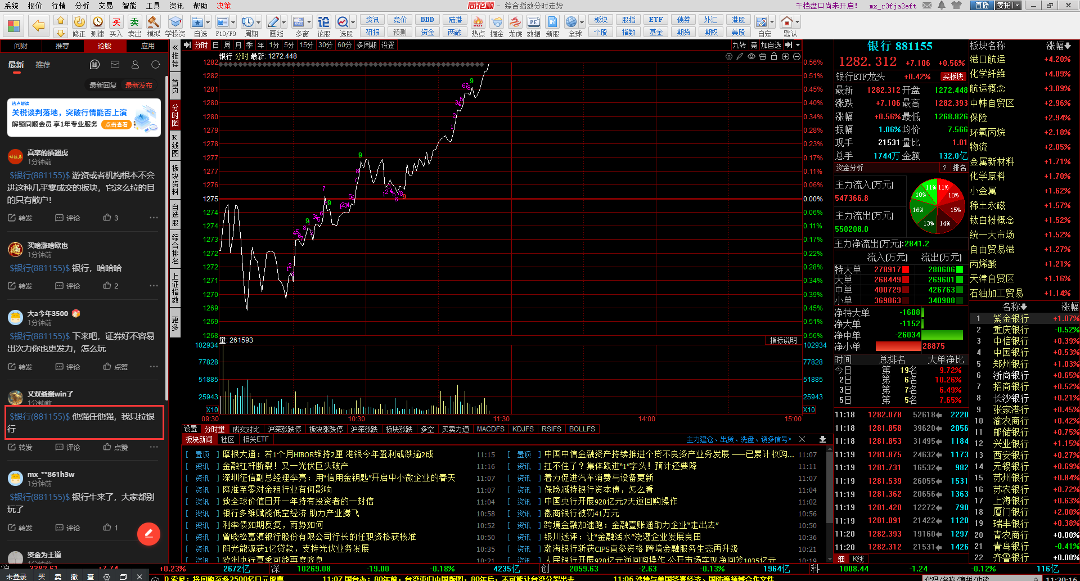This screenshot has height=581, width=1080.
Task: Zoom out chart with minus circle icon
Action: tap(796, 56)
